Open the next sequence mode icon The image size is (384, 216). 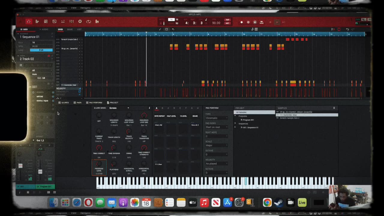[97, 22]
